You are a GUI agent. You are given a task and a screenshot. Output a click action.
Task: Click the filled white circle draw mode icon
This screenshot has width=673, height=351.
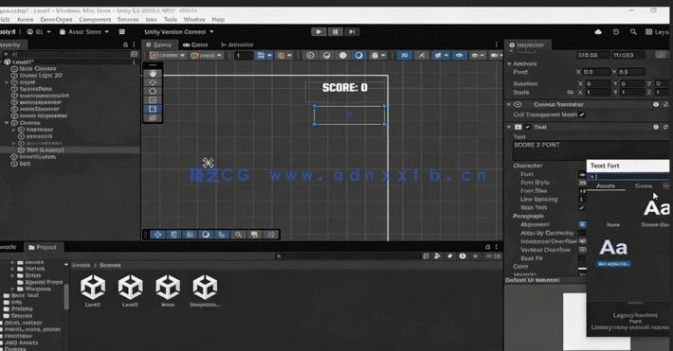(343, 55)
